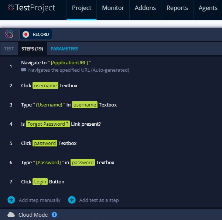
Task: Open the Cloud Mode info icon
Action: [x=54, y=214]
